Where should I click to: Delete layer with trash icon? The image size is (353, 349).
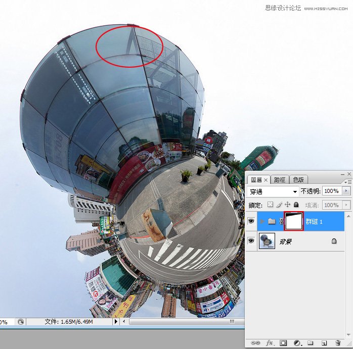coord(337,343)
